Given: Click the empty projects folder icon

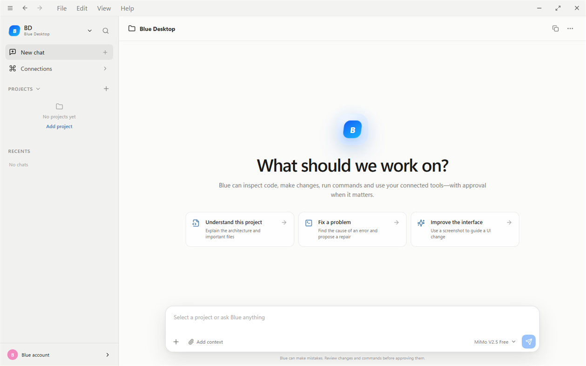Looking at the screenshot, I should click(59, 106).
